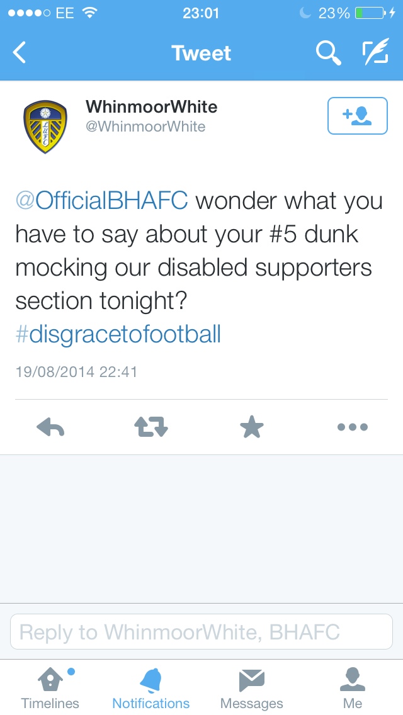Image resolution: width=403 pixels, height=715 pixels.
Task: Open more options three-dots menu
Action: pos(353,427)
